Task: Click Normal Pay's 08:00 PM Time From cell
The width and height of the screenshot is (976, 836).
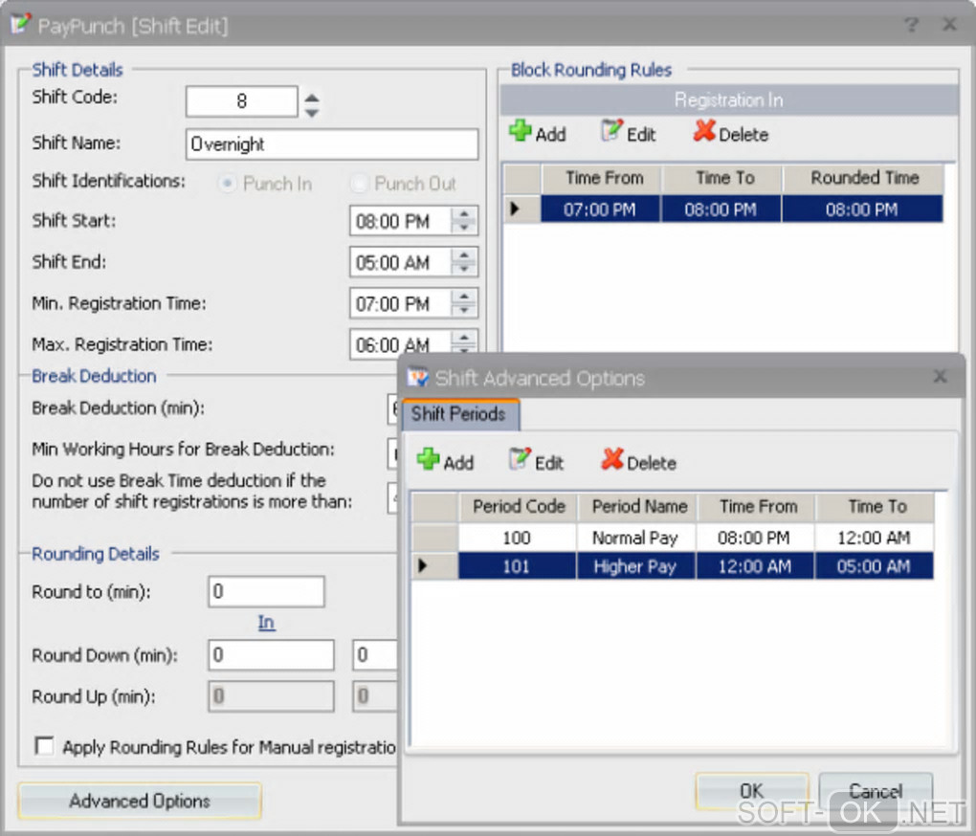Action: 755,538
